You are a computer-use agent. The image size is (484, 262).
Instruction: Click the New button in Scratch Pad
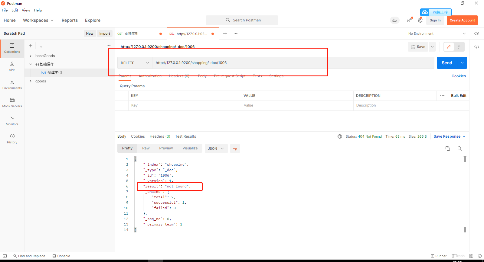(x=90, y=34)
